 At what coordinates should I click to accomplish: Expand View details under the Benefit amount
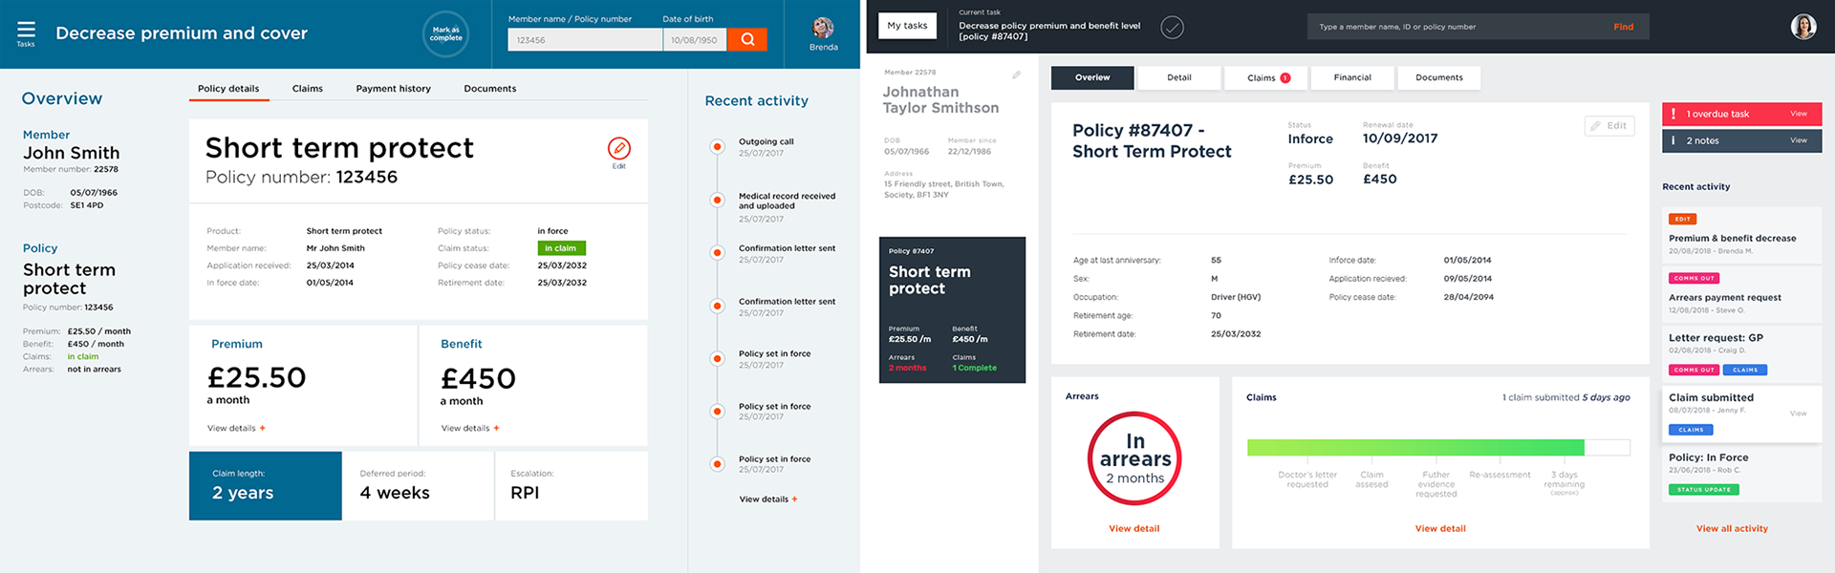pyautogui.click(x=470, y=429)
